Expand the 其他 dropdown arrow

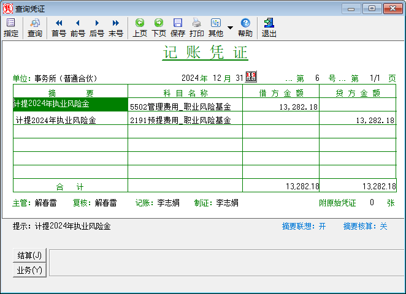coord(230,28)
